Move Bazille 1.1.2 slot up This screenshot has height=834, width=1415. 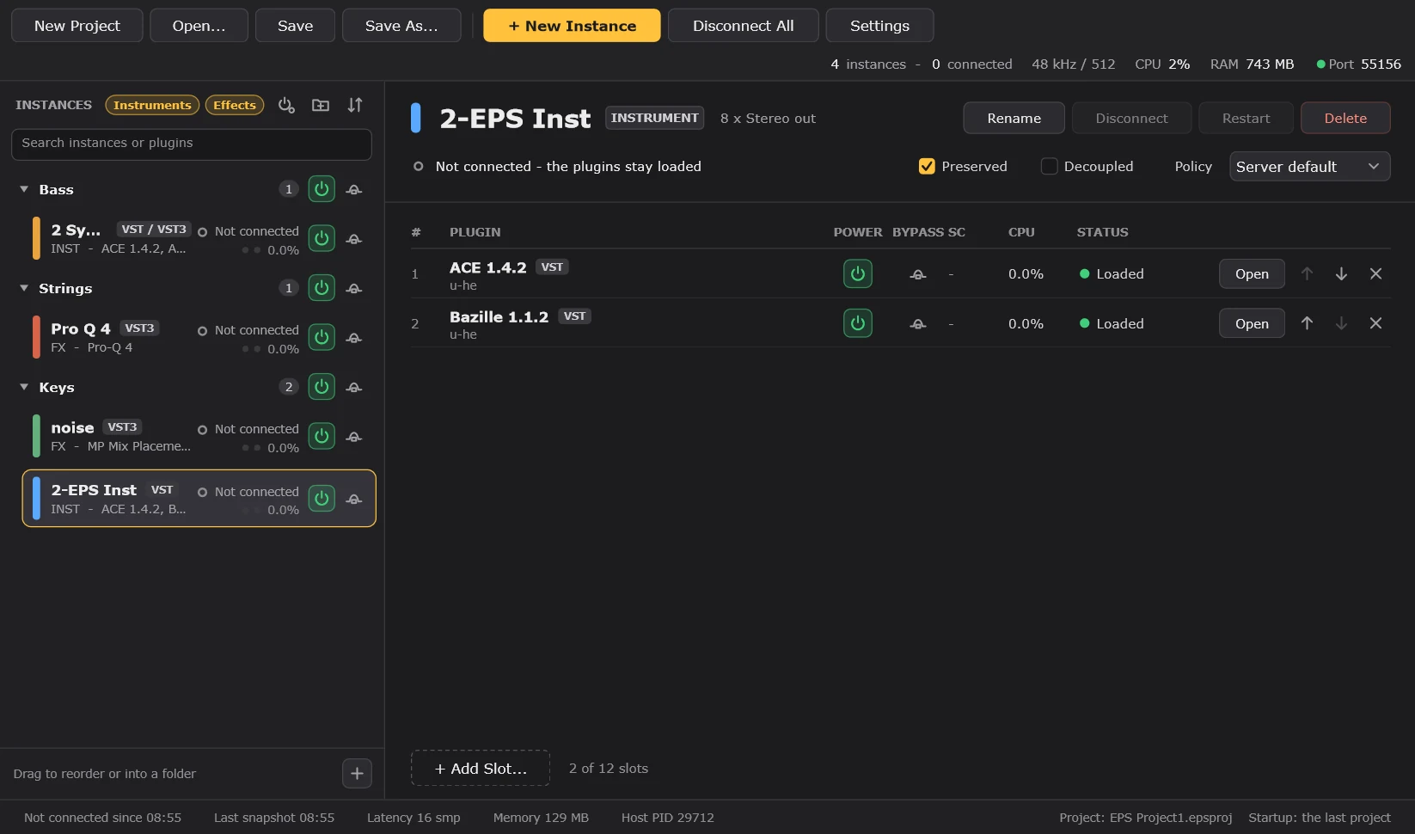(x=1307, y=323)
